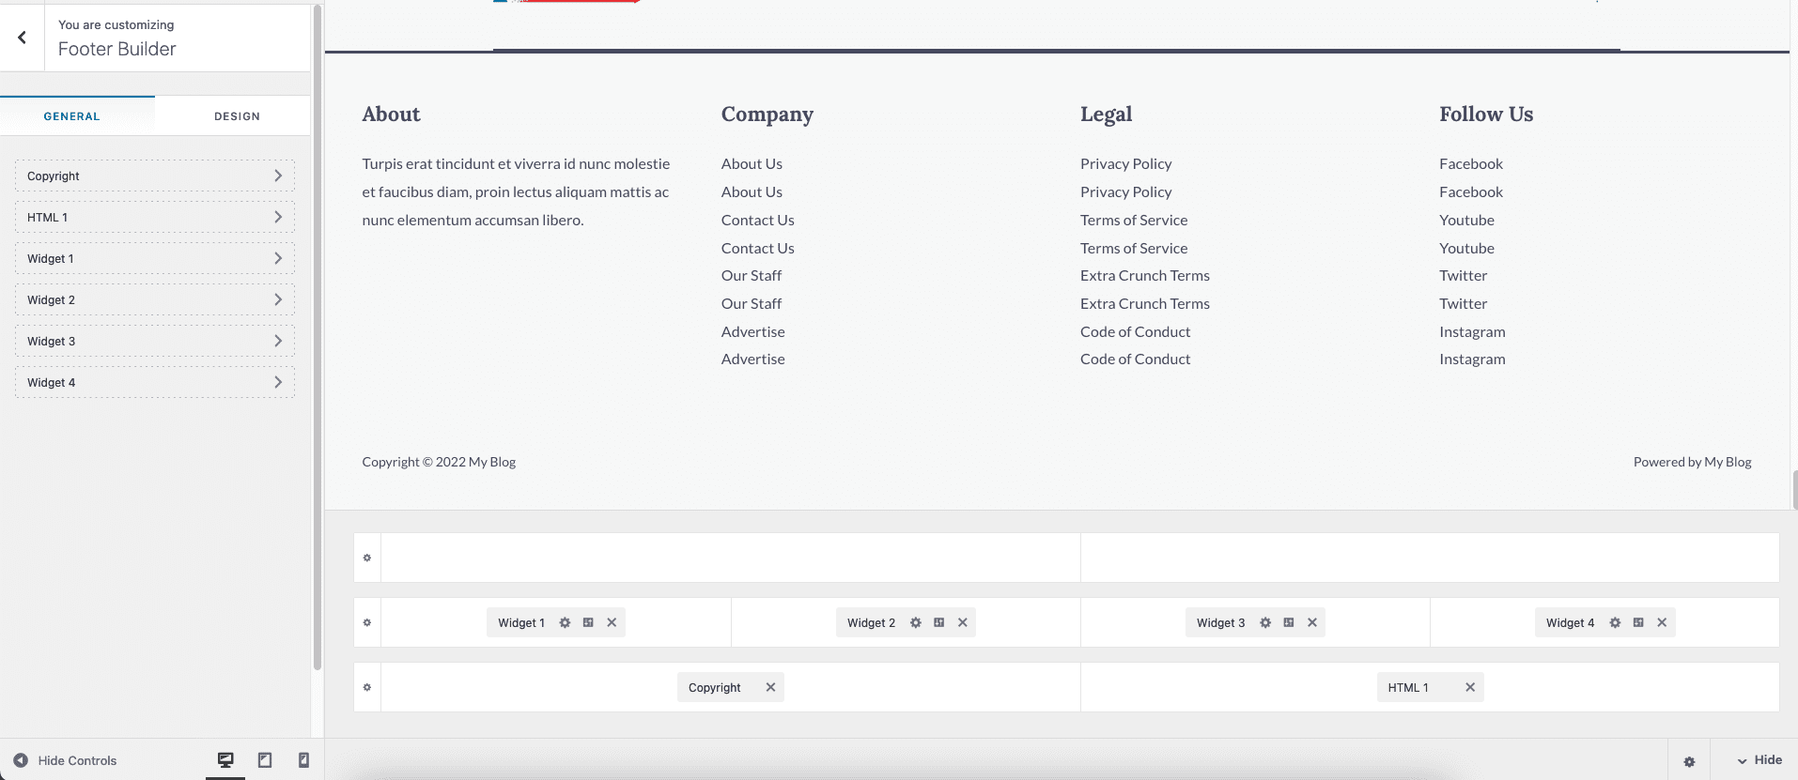Expand the Widget 1 section

[155, 258]
